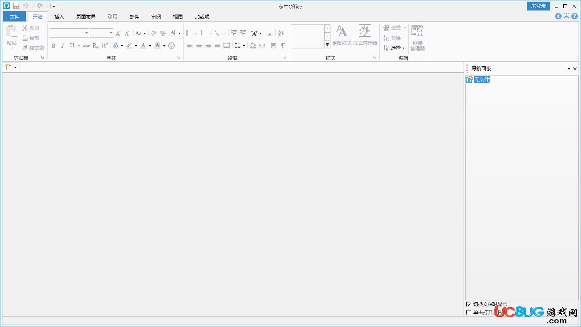
Task: Click the paragraph shading paint bucket
Action: [253, 46]
